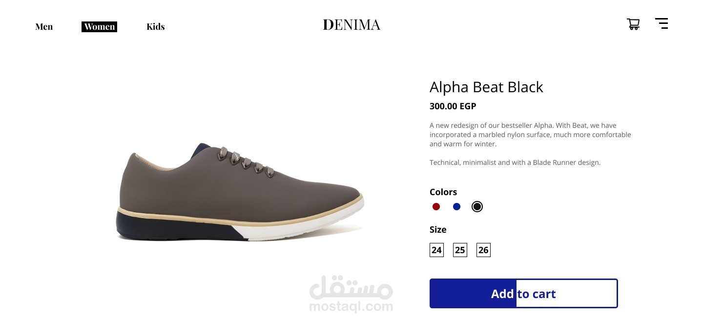
Task: Go to the Men category
Action: pos(44,27)
